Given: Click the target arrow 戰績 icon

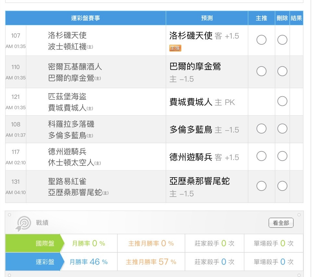Looking at the screenshot, I should pyautogui.click(x=23, y=223).
